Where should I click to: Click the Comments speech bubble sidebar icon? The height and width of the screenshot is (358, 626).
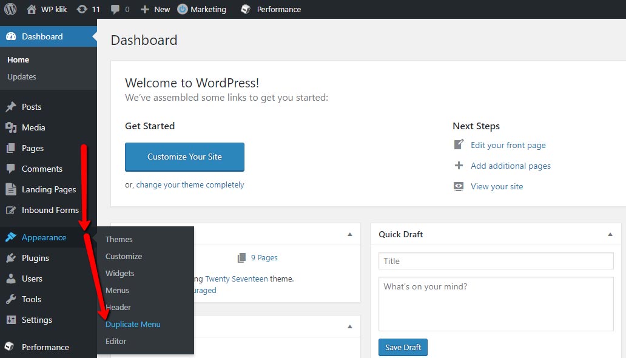11,169
